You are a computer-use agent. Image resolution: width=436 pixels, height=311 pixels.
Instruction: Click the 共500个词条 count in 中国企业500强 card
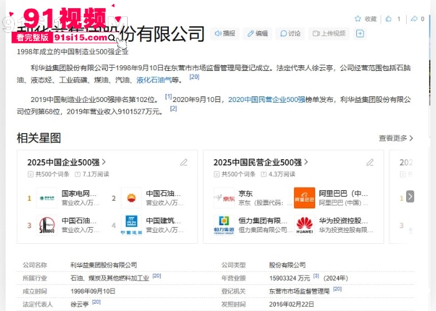pos(49,174)
